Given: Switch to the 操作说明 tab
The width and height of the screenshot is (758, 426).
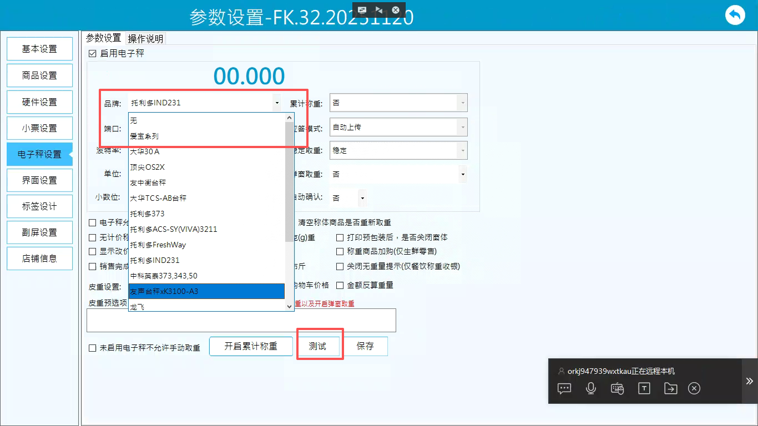Looking at the screenshot, I should (145, 38).
